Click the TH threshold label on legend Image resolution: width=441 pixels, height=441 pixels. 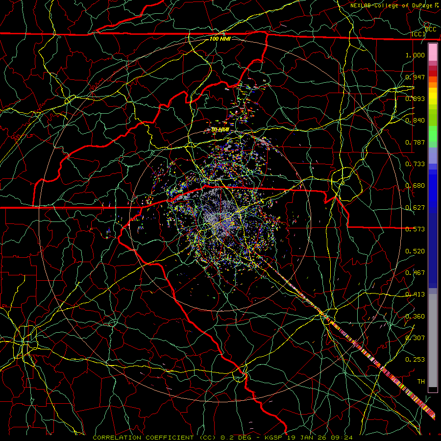click(x=421, y=382)
